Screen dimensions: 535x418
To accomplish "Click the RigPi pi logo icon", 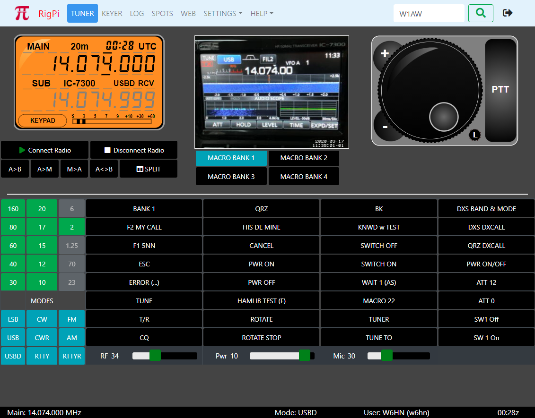I will pyautogui.click(x=22, y=13).
